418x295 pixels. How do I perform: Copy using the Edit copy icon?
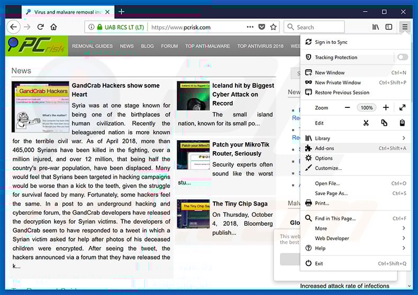[x=384, y=123]
